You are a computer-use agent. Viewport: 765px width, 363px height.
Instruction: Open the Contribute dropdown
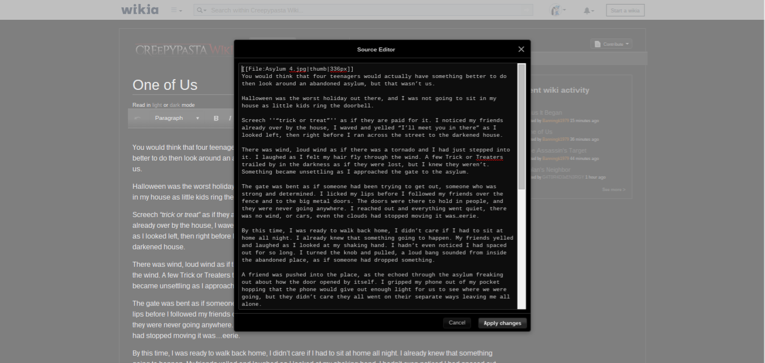click(x=611, y=44)
